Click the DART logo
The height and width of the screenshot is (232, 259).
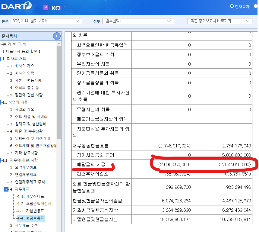[16, 6]
